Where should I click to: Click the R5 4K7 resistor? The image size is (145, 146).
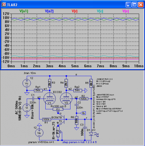click(x=91, y=83)
